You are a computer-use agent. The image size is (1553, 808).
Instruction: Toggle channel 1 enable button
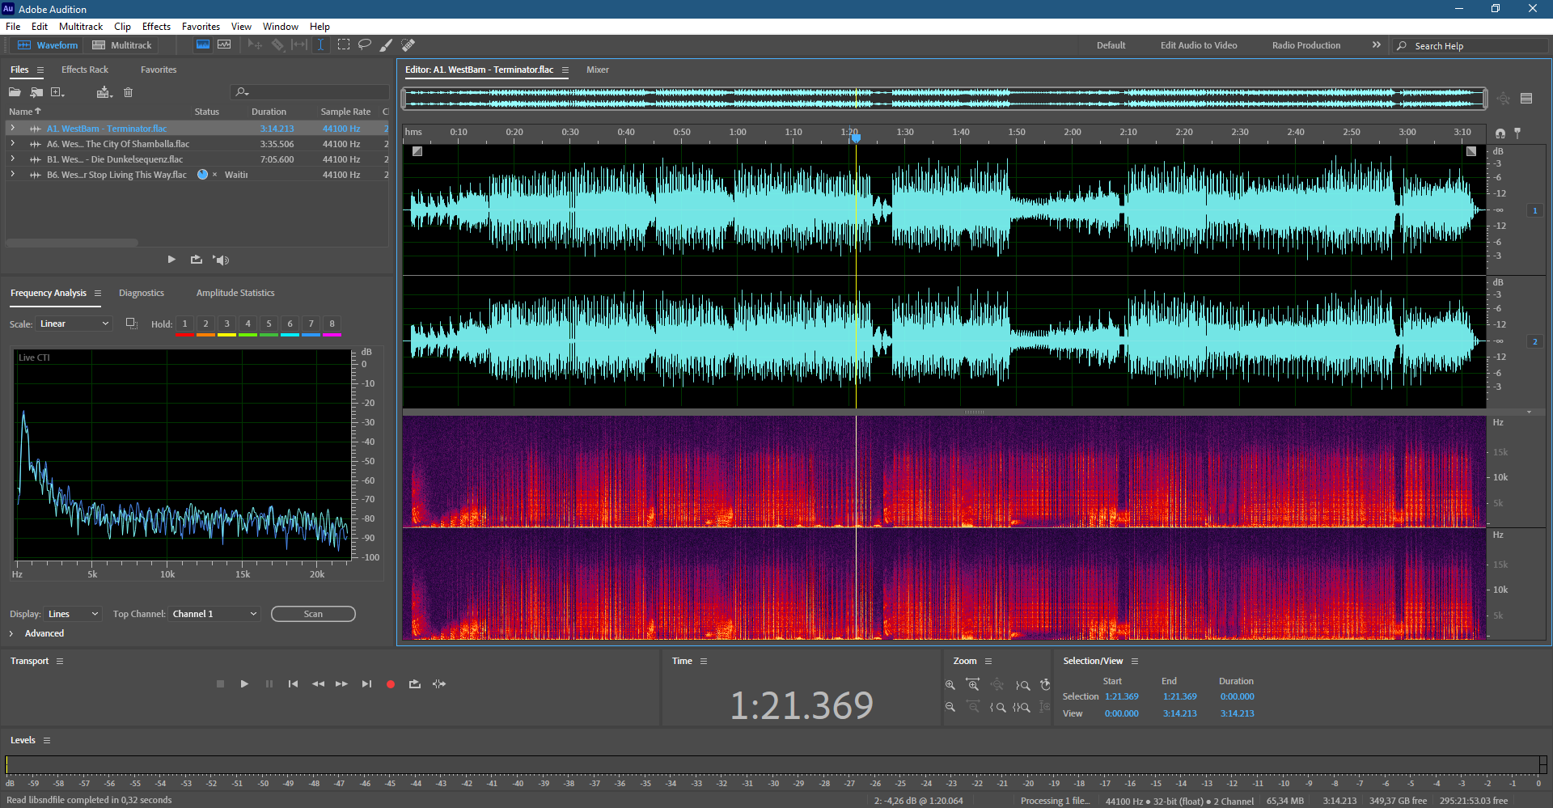pos(1534,210)
